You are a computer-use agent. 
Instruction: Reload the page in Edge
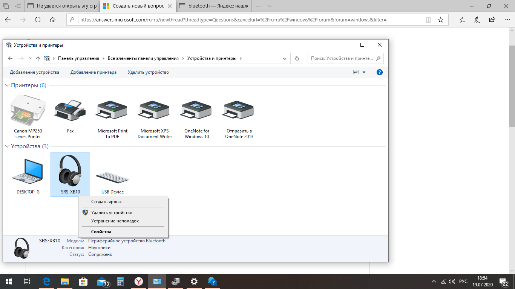(x=38, y=20)
